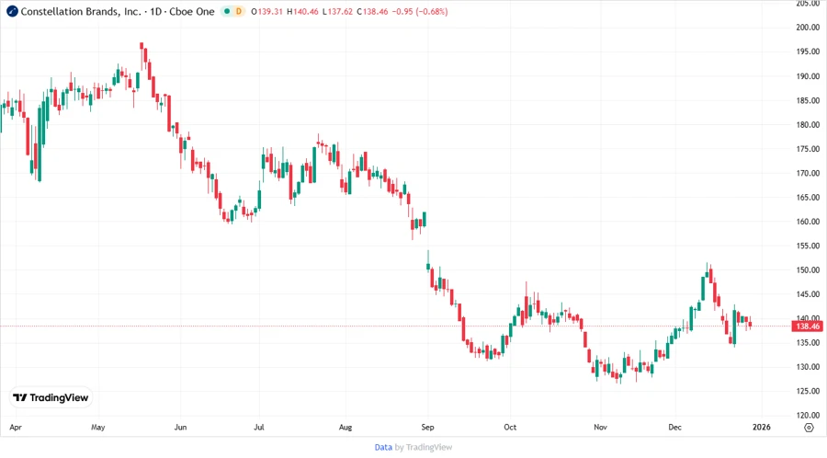Click the Constellation Brands, Inc. symbol title
Viewport: 827px width, 458px height.
click(x=81, y=11)
